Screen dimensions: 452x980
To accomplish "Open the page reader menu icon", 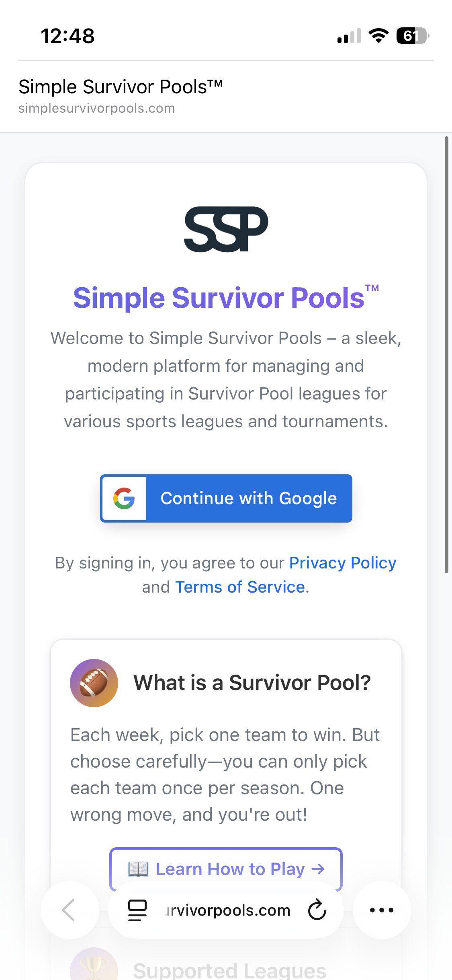I will pyautogui.click(x=137, y=910).
